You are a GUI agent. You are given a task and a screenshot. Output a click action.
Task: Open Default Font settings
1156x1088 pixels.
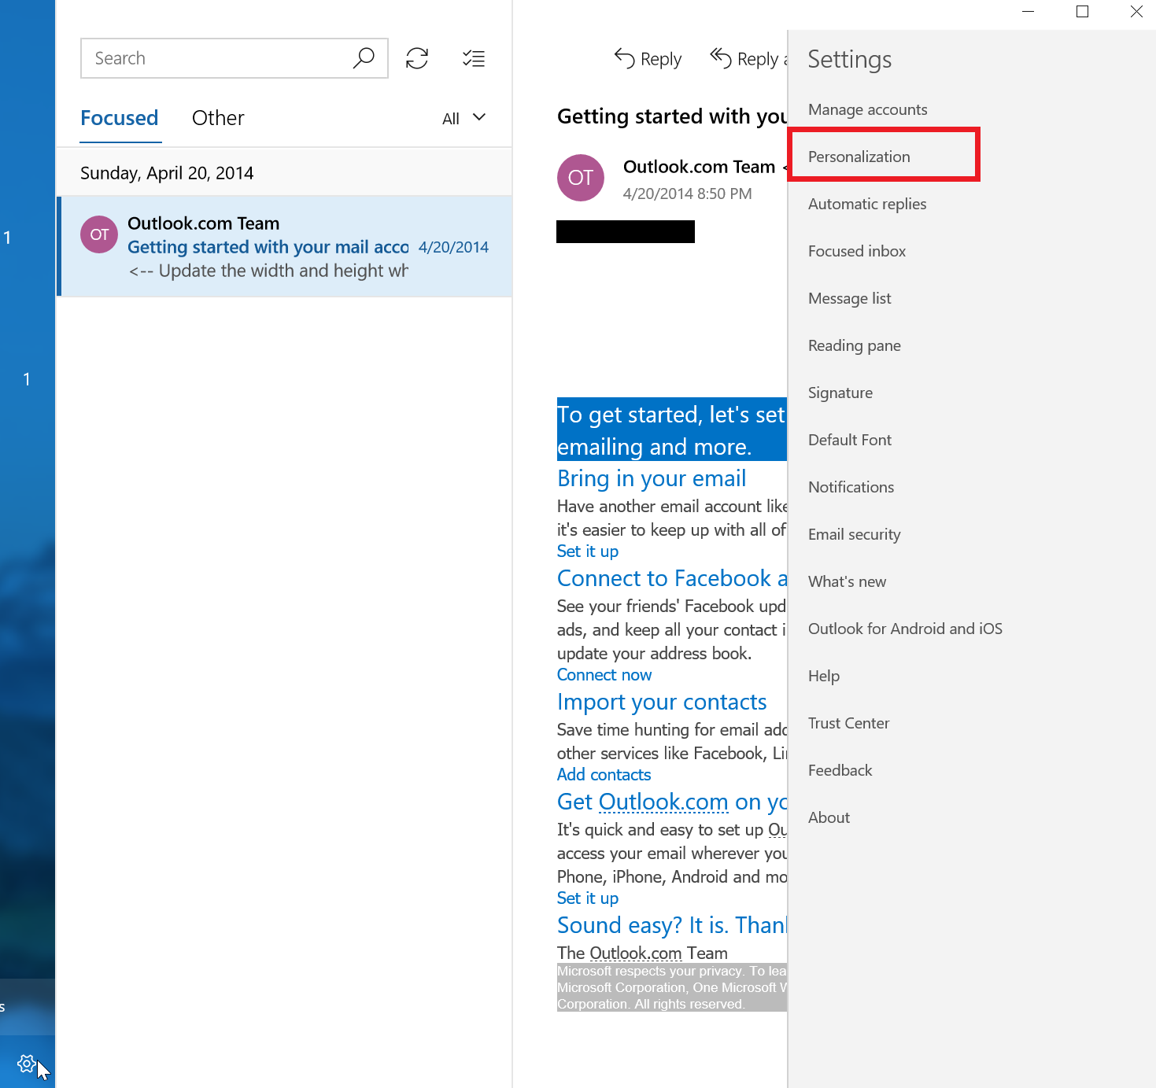[850, 440]
